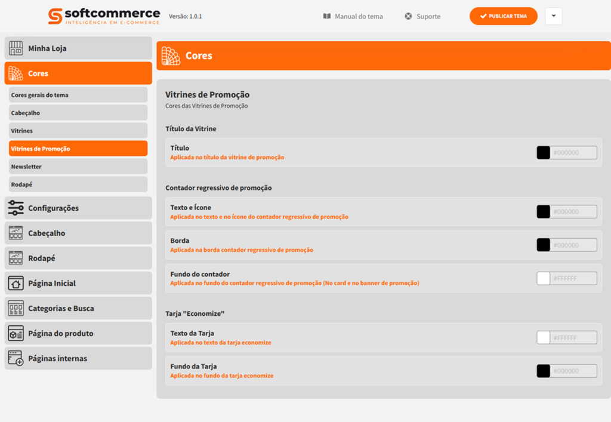
Task: Click the Texto e Ícone color swatch
Action: 543,211
